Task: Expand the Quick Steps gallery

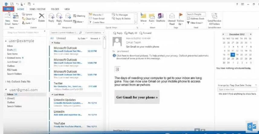Action: (x=136, y=22)
